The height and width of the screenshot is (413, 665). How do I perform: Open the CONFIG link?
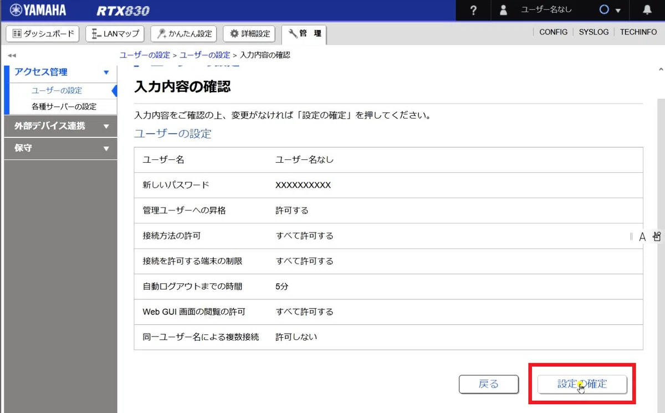(553, 32)
